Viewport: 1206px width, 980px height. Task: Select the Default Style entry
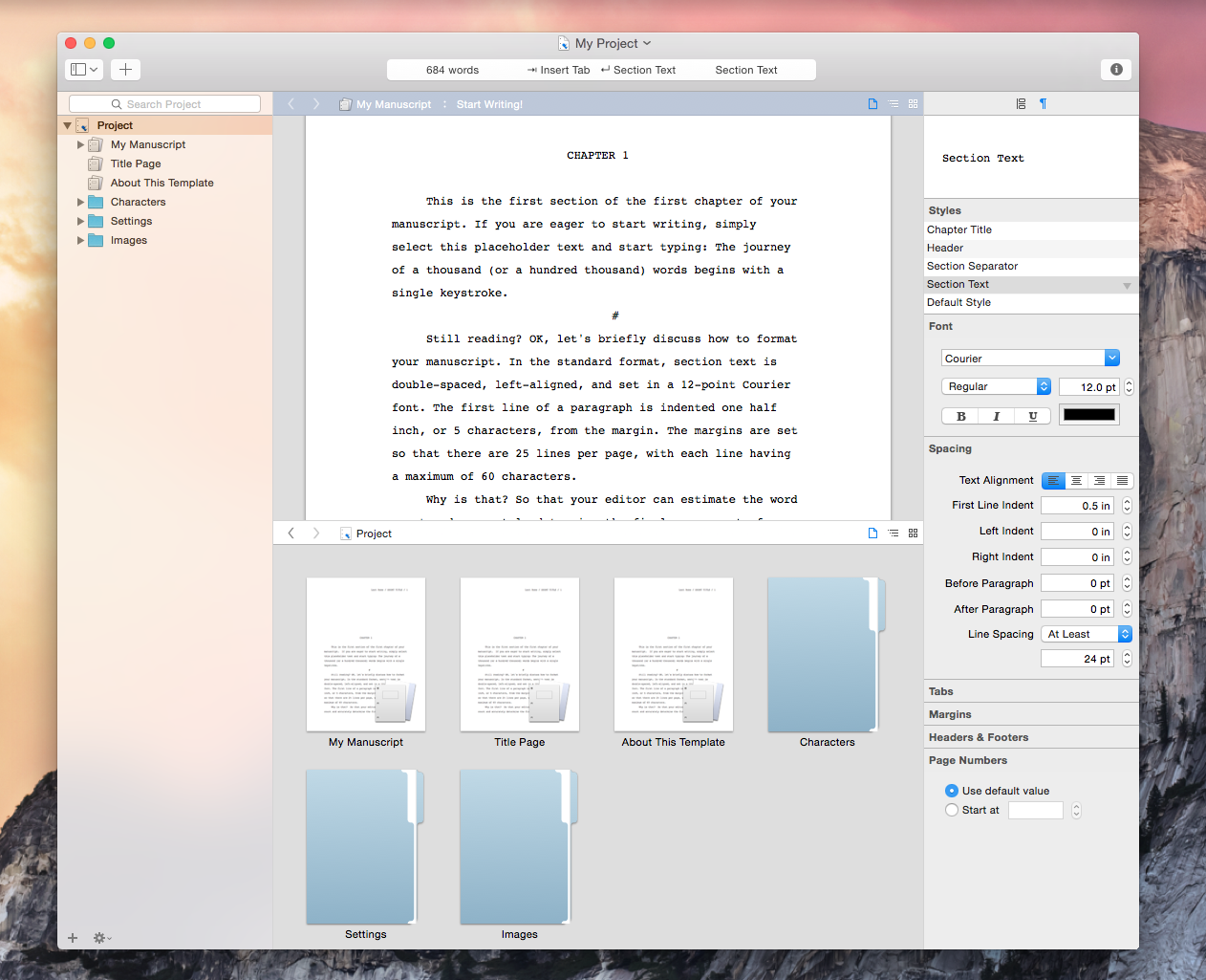tap(1031, 302)
